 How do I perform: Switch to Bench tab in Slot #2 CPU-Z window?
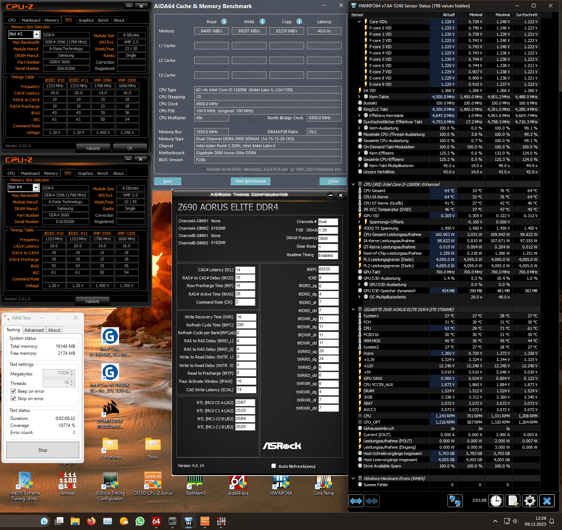(x=104, y=20)
